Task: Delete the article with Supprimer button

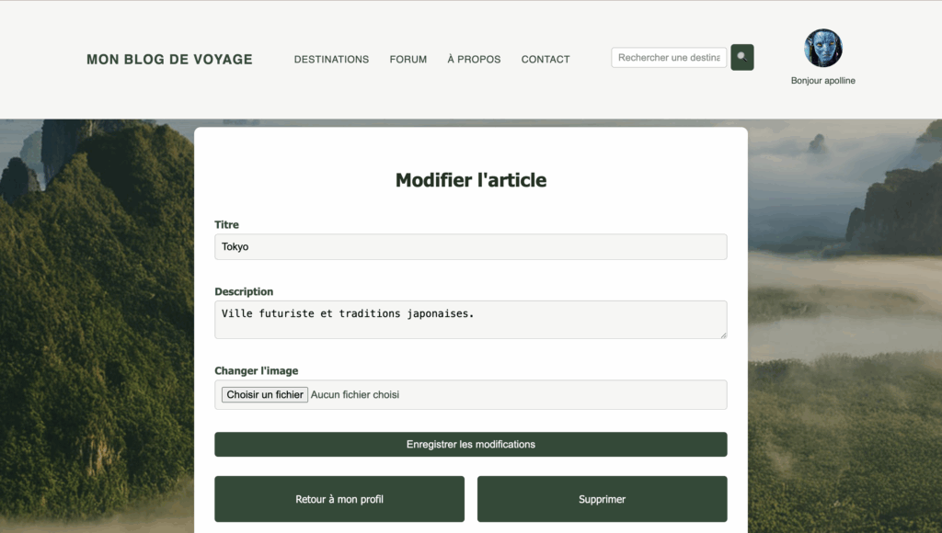Action: [x=602, y=499]
